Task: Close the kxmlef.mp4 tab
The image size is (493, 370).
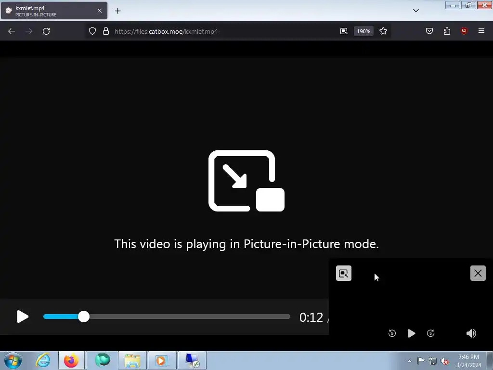Action: tap(100, 11)
